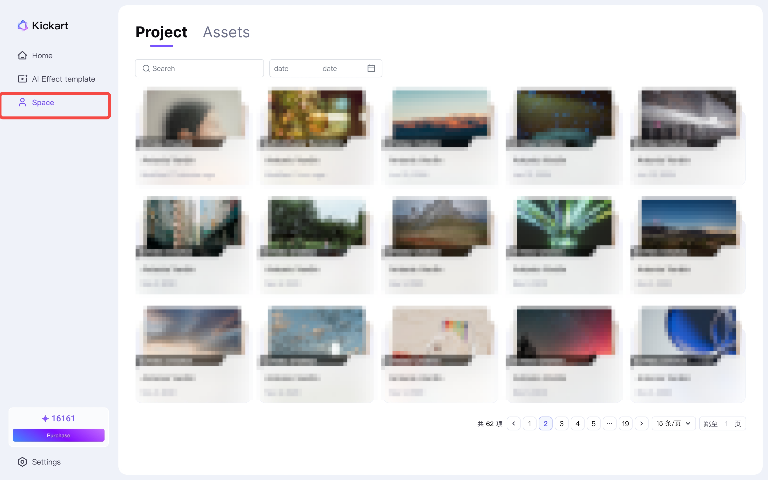This screenshot has height=480, width=768.
Task: Open the skyscrapers upward-view project thumbnail
Action: (x=192, y=226)
